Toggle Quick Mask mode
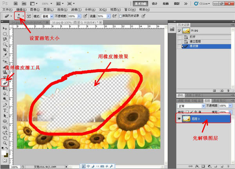235x169 pixels. click(x=5, y=160)
